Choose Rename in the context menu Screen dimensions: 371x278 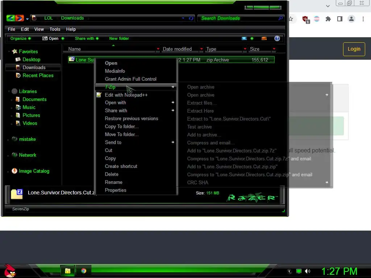(113, 182)
